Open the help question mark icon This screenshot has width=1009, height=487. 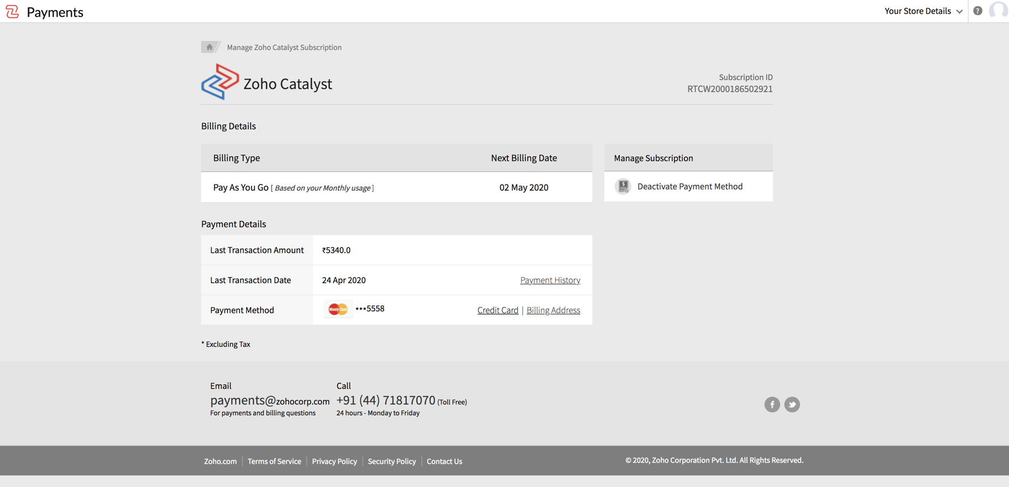click(978, 11)
